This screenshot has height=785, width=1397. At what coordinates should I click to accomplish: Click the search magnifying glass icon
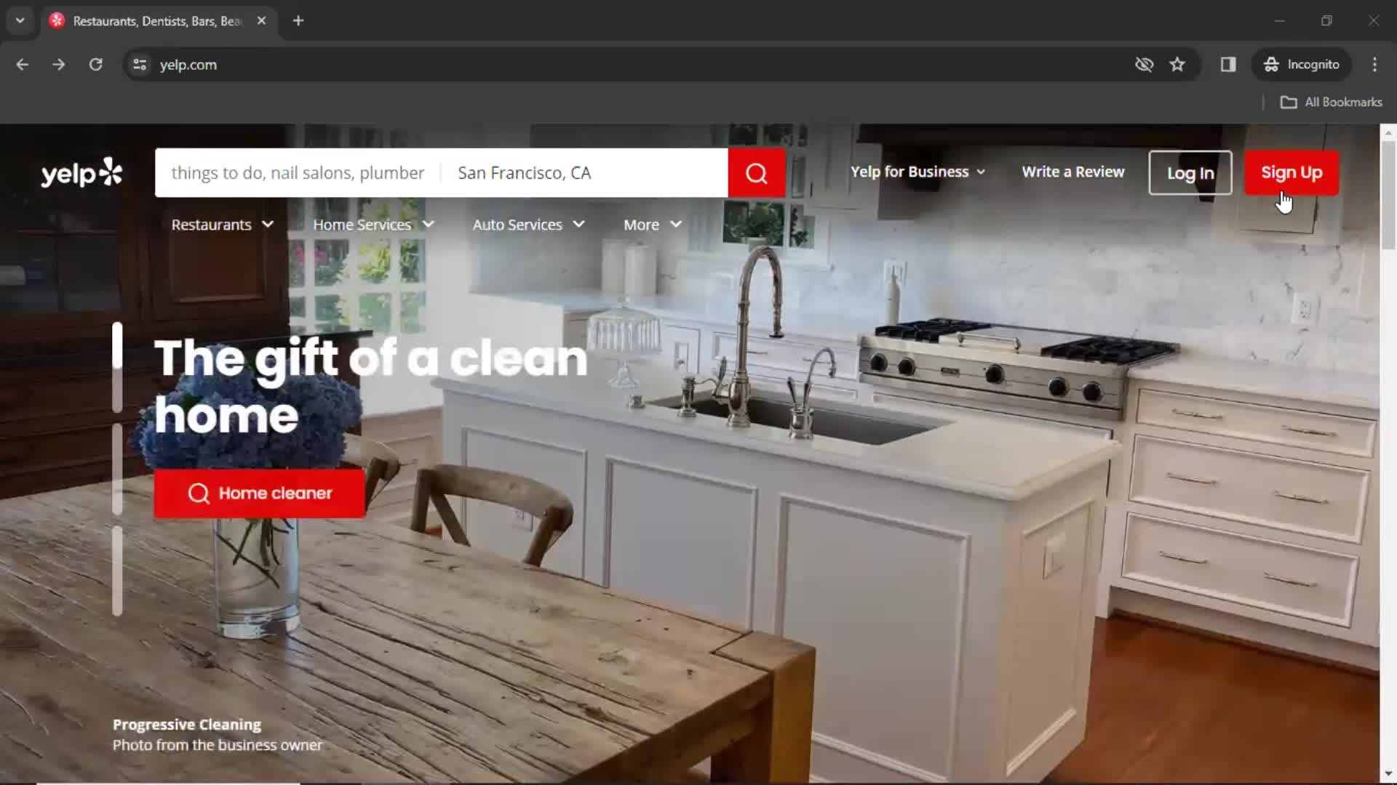coord(756,172)
